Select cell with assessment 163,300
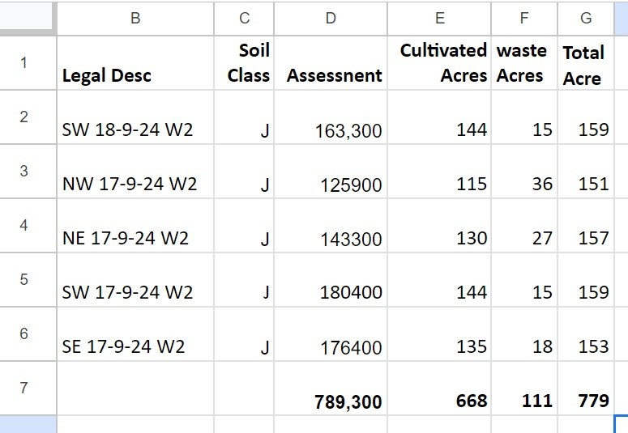 click(331, 117)
